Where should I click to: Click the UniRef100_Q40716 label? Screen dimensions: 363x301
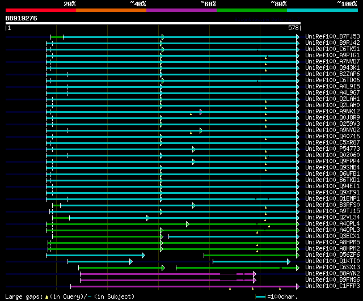coord(332,137)
